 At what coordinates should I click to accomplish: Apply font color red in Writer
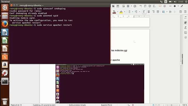point(114,12)
